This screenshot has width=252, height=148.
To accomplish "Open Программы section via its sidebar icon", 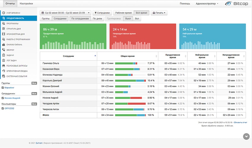I will click(x=3, y=23).
